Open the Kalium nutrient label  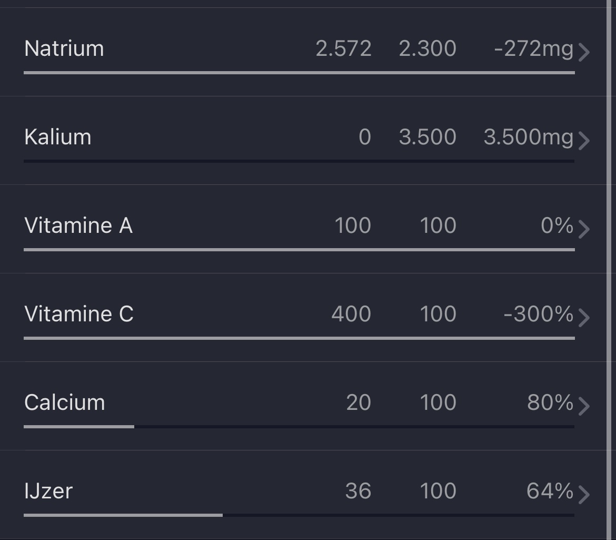point(58,137)
